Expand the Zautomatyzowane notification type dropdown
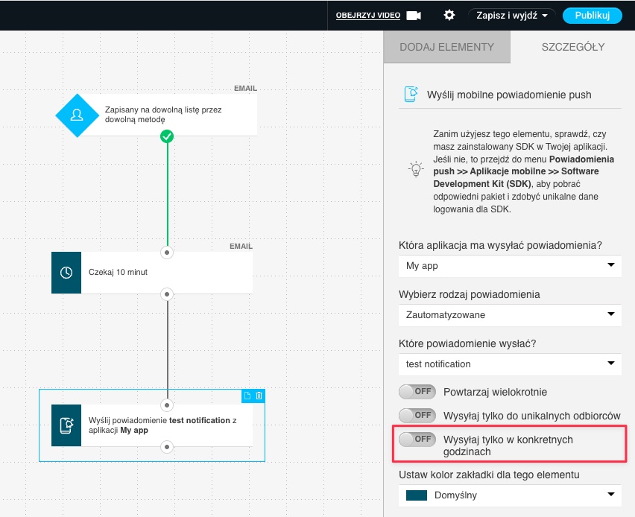 [x=510, y=314]
